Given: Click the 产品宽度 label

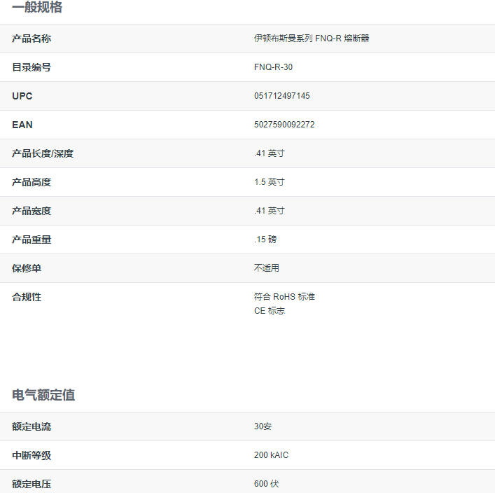Looking at the screenshot, I should (x=32, y=211).
